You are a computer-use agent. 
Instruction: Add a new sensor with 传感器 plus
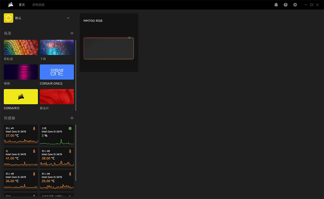(x=72, y=118)
